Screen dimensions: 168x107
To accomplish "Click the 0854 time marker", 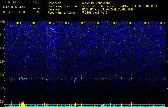I will 66,23.
